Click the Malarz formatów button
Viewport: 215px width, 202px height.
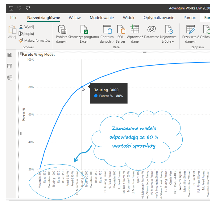click(x=34, y=41)
